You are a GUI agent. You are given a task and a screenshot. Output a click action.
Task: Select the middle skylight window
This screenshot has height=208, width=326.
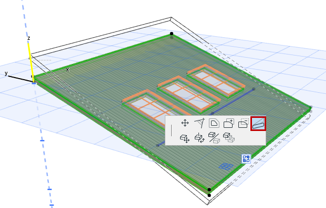point(189,94)
